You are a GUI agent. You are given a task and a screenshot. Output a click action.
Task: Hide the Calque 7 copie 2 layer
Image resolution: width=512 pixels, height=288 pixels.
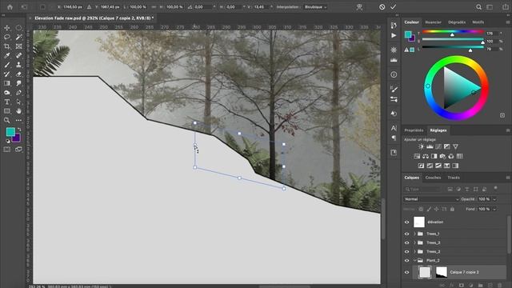pyautogui.click(x=407, y=272)
